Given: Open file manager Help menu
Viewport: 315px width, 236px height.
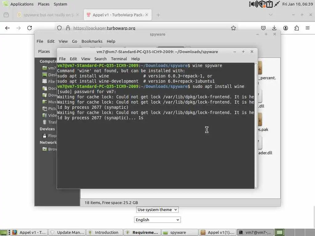Looking at the screenshot, I should (x=111, y=41).
